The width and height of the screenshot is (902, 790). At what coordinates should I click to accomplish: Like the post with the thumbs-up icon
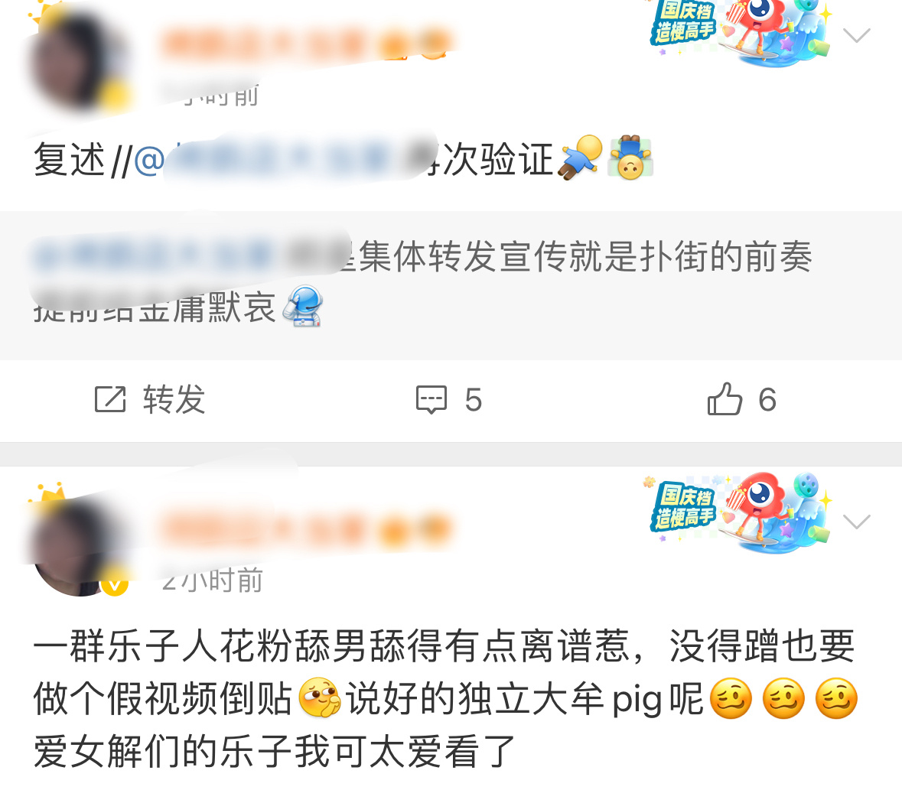click(725, 398)
